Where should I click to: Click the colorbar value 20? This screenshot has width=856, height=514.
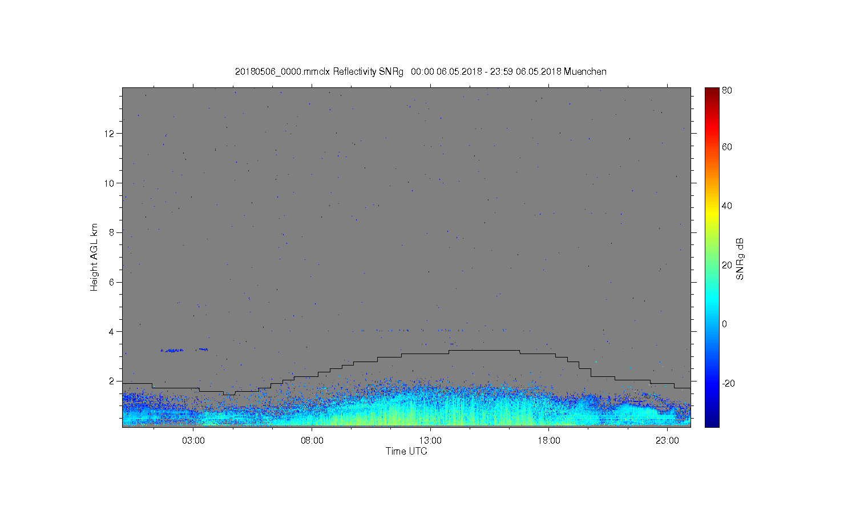727,265
